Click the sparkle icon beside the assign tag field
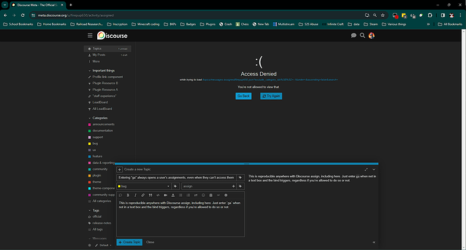The width and height of the screenshot is (466, 250). [240, 186]
